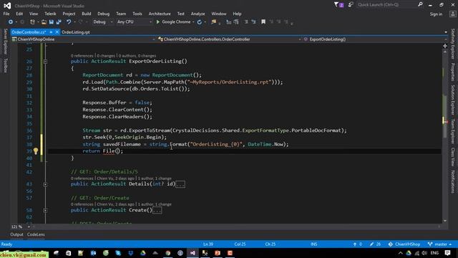Click the pending changes pencil in status bar
Screen dimensions: 458x258
[371, 244]
